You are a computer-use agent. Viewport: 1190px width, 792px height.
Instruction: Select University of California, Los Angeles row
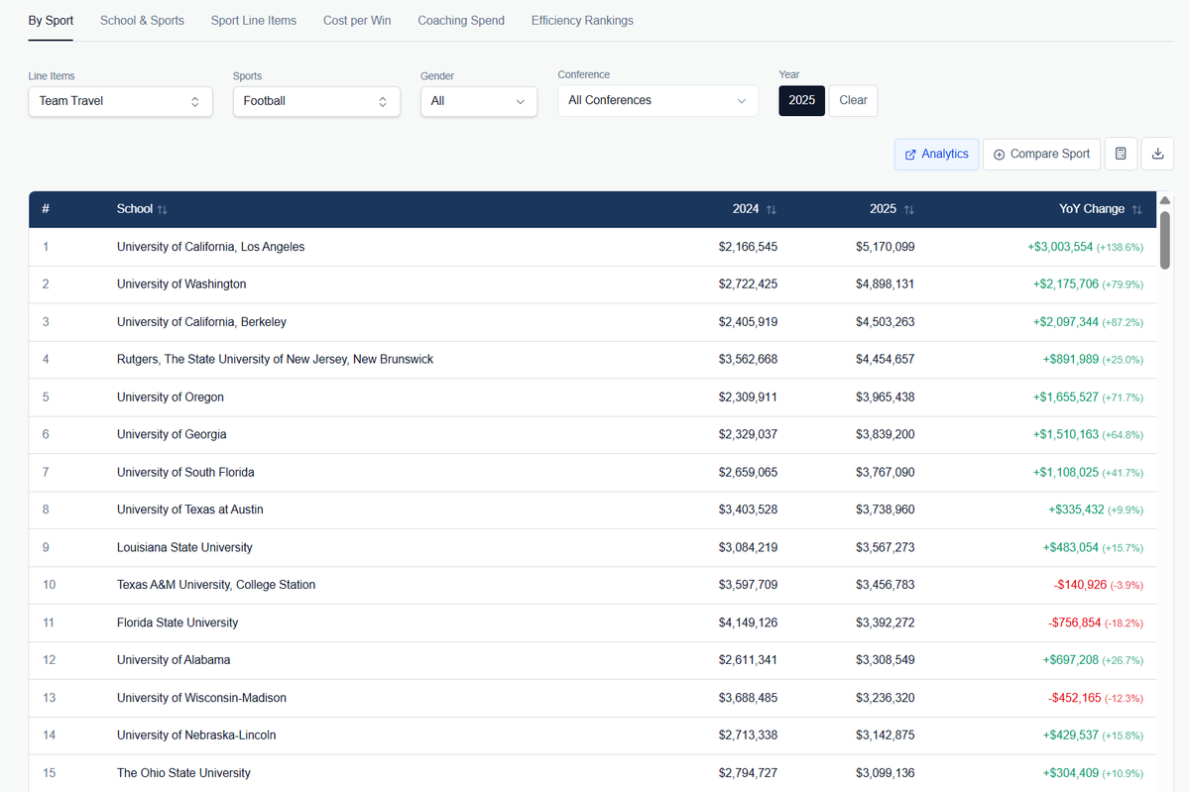pos(592,247)
